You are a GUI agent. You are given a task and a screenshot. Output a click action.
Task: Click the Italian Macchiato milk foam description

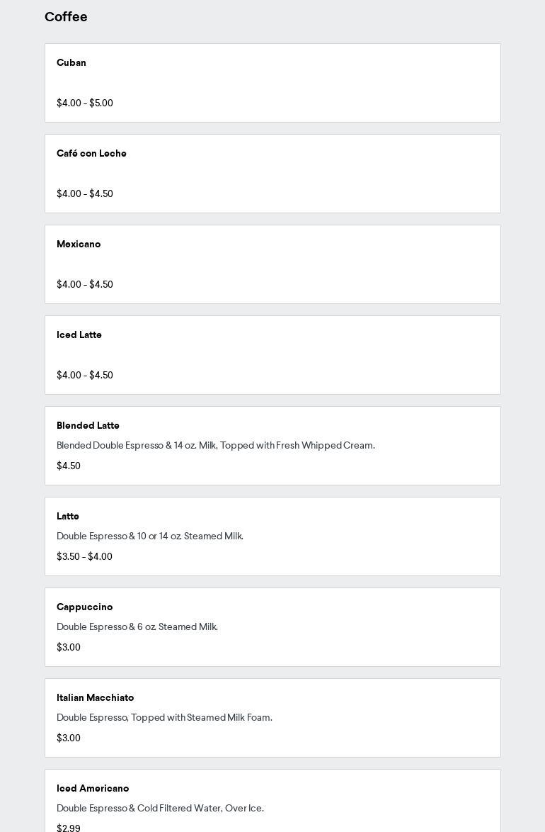click(x=164, y=718)
